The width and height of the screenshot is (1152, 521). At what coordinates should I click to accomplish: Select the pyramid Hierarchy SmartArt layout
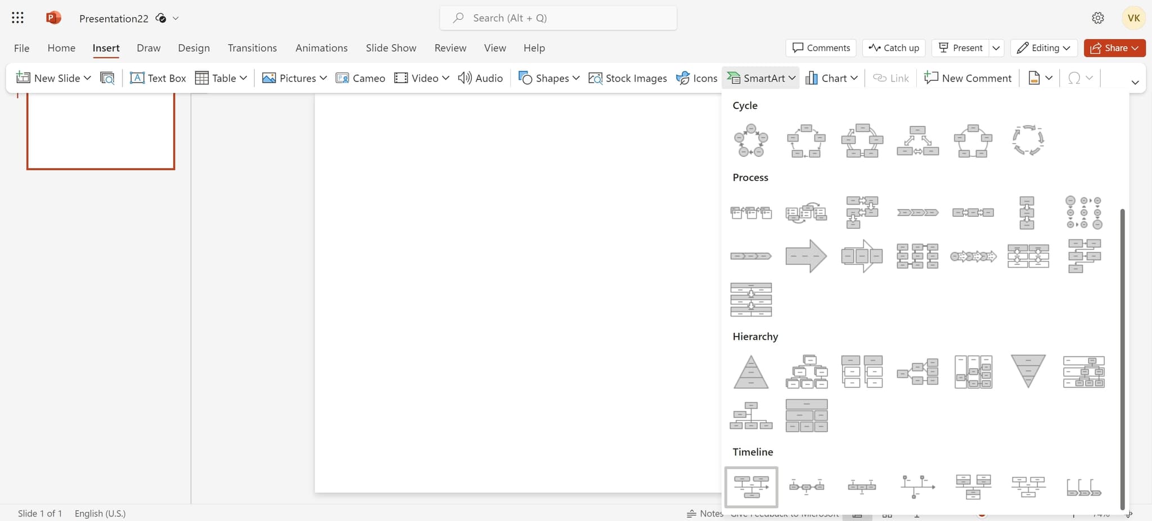click(750, 371)
